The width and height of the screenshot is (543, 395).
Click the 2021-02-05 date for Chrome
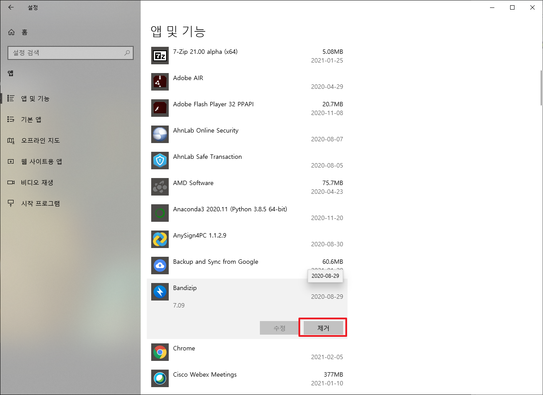(327, 357)
